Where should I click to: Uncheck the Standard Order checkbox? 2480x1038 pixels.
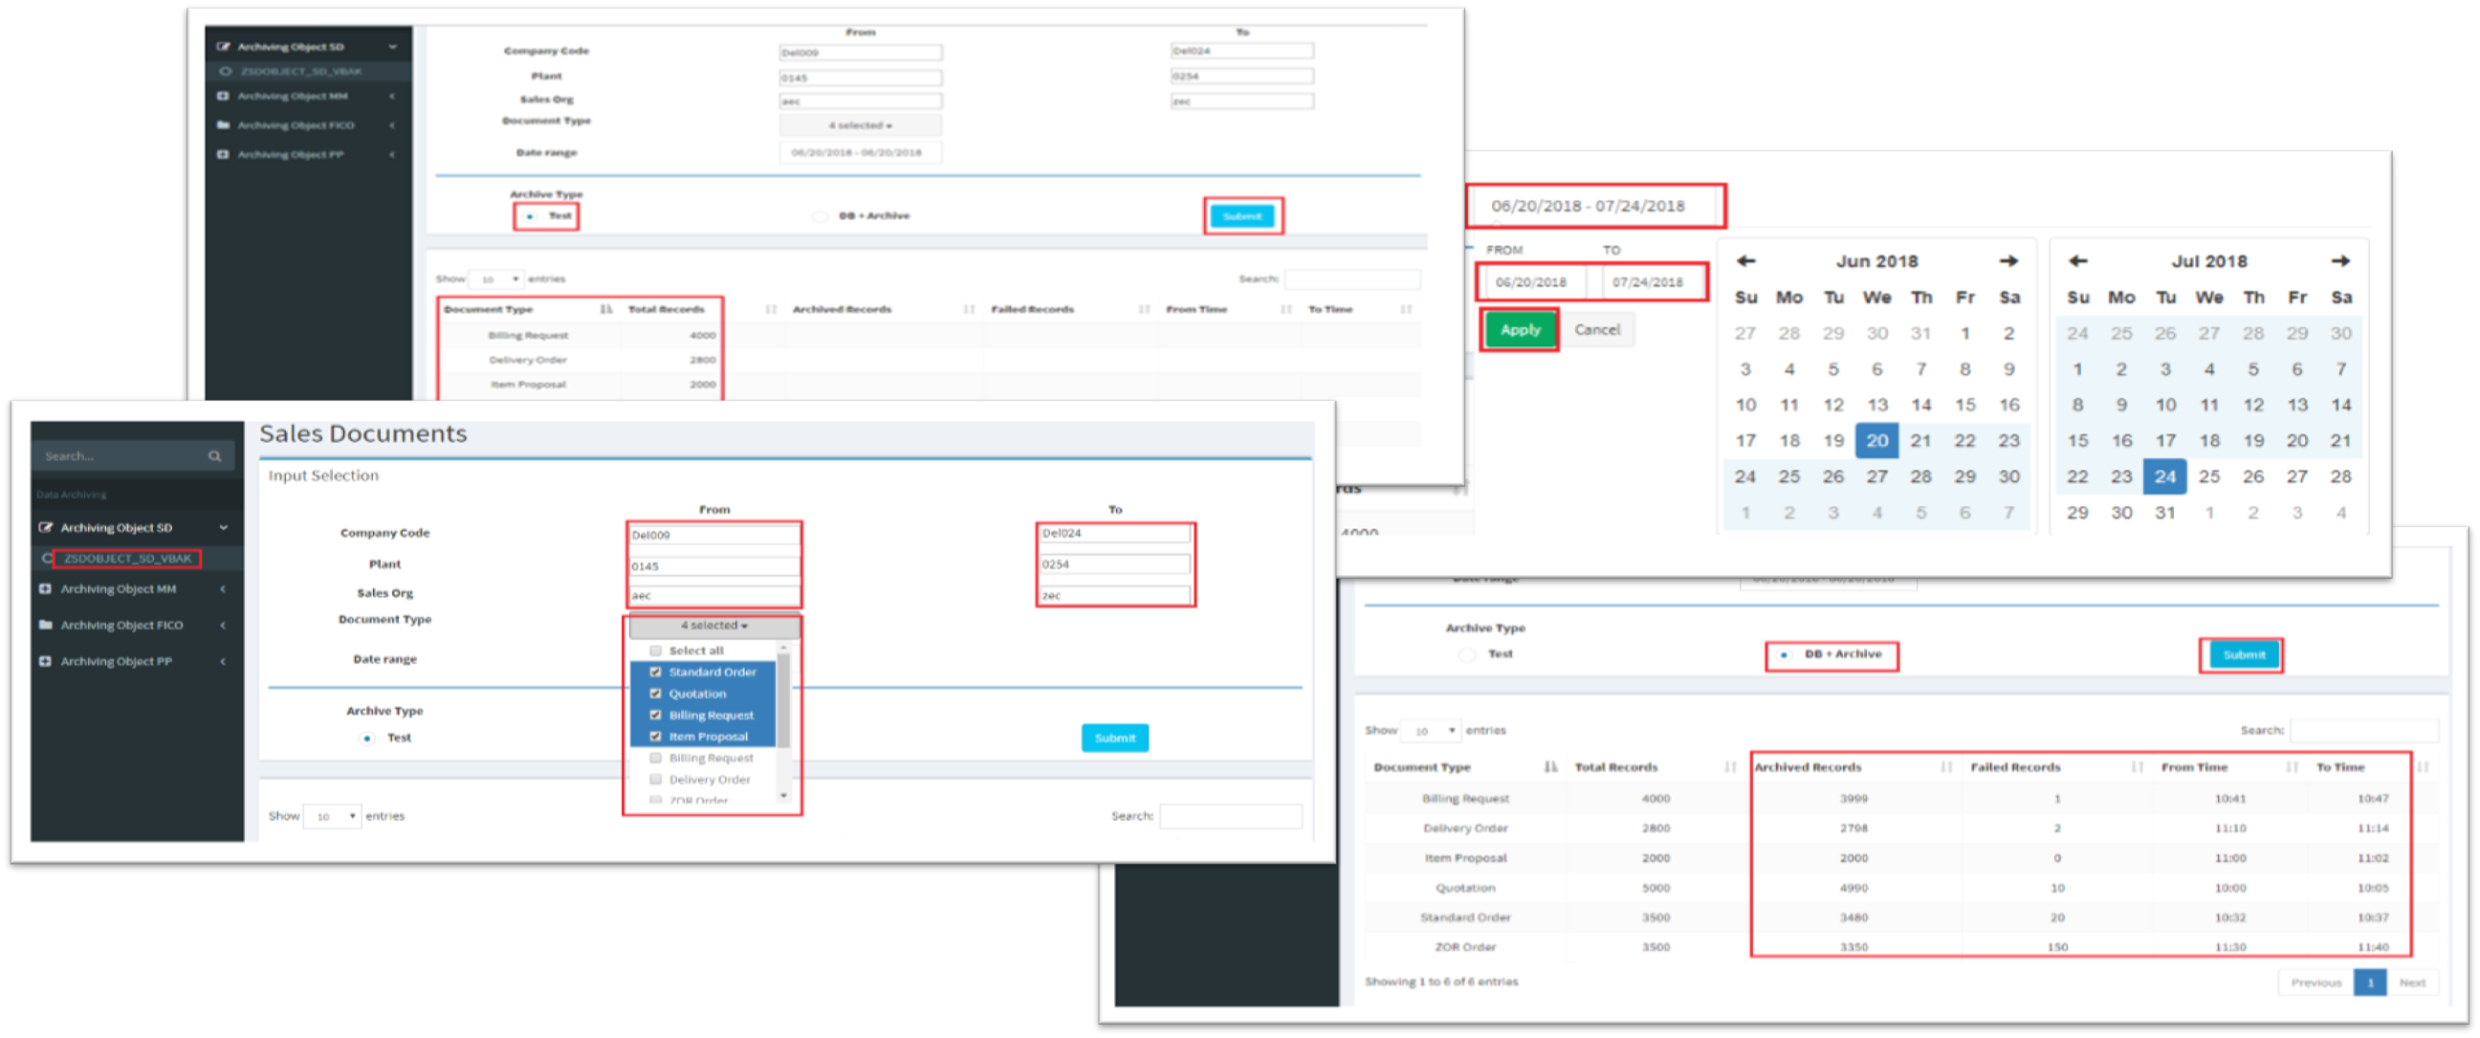click(655, 673)
